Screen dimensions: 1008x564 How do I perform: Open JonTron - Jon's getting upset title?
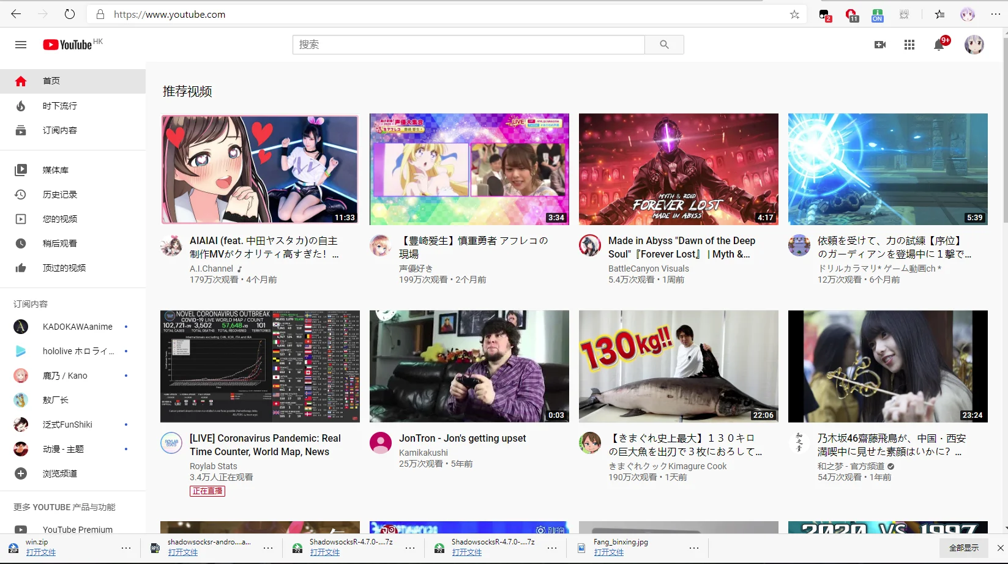463,438
